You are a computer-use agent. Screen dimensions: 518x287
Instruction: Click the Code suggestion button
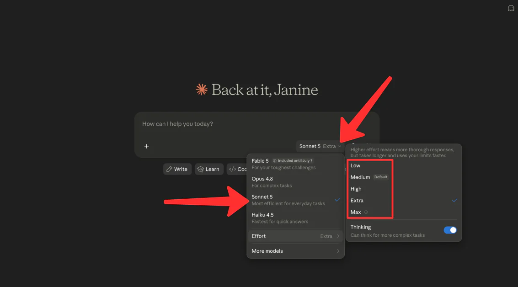click(237, 169)
